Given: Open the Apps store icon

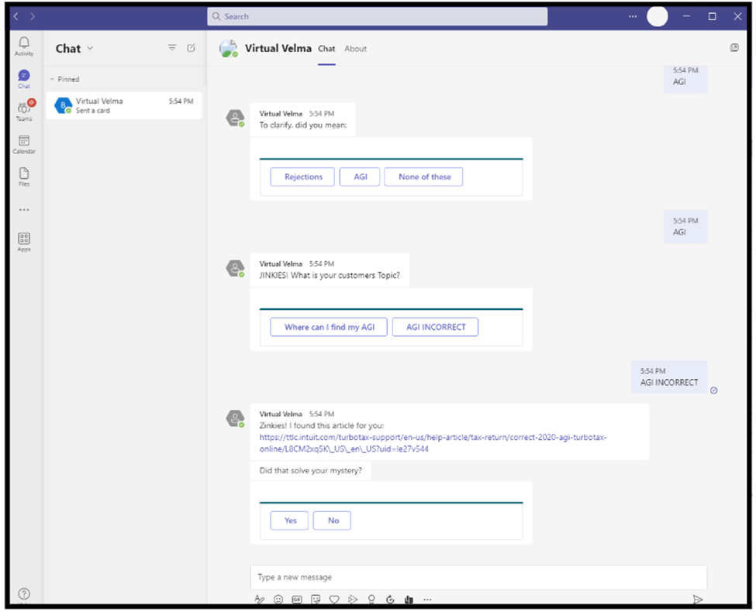Looking at the screenshot, I should pos(24,242).
